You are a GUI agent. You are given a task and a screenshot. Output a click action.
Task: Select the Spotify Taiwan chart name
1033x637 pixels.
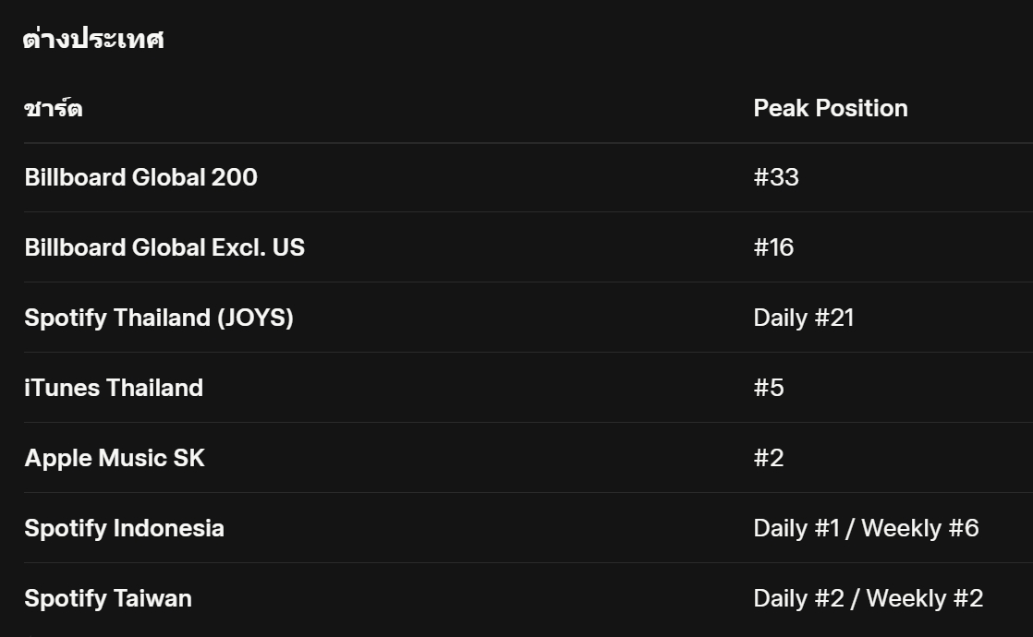point(108,598)
